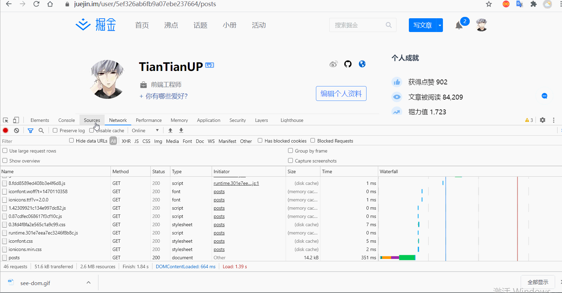The image size is (562, 293).
Task: Open the Online throttling dropdown
Action: tap(145, 130)
